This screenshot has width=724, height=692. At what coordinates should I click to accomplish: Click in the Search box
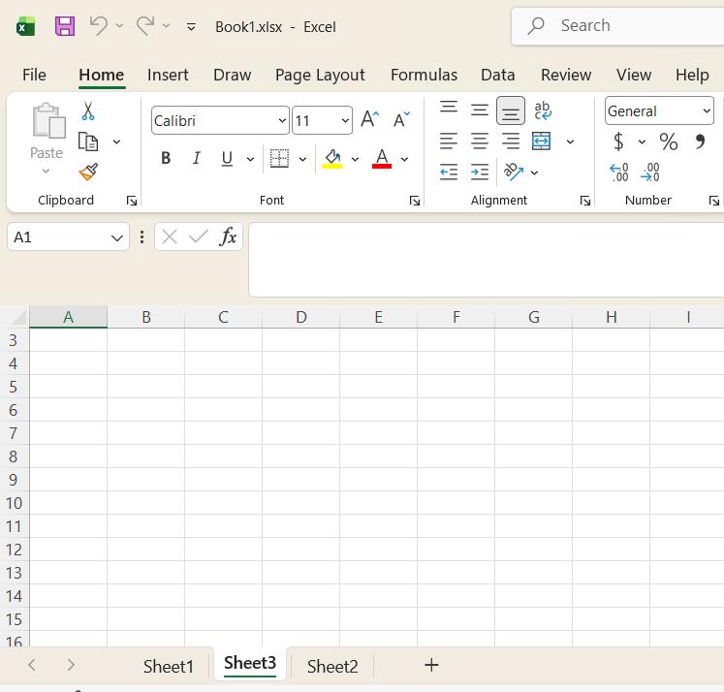pyautogui.click(x=617, y=26)
